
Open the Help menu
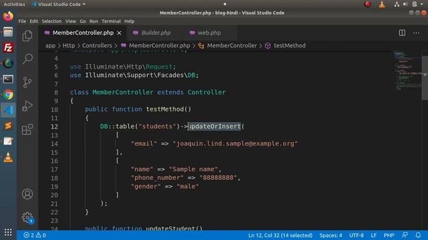pyautogui.click(x=129, y=21)
